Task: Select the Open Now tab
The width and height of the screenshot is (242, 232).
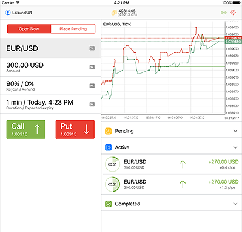Action: tap(29, 29)
